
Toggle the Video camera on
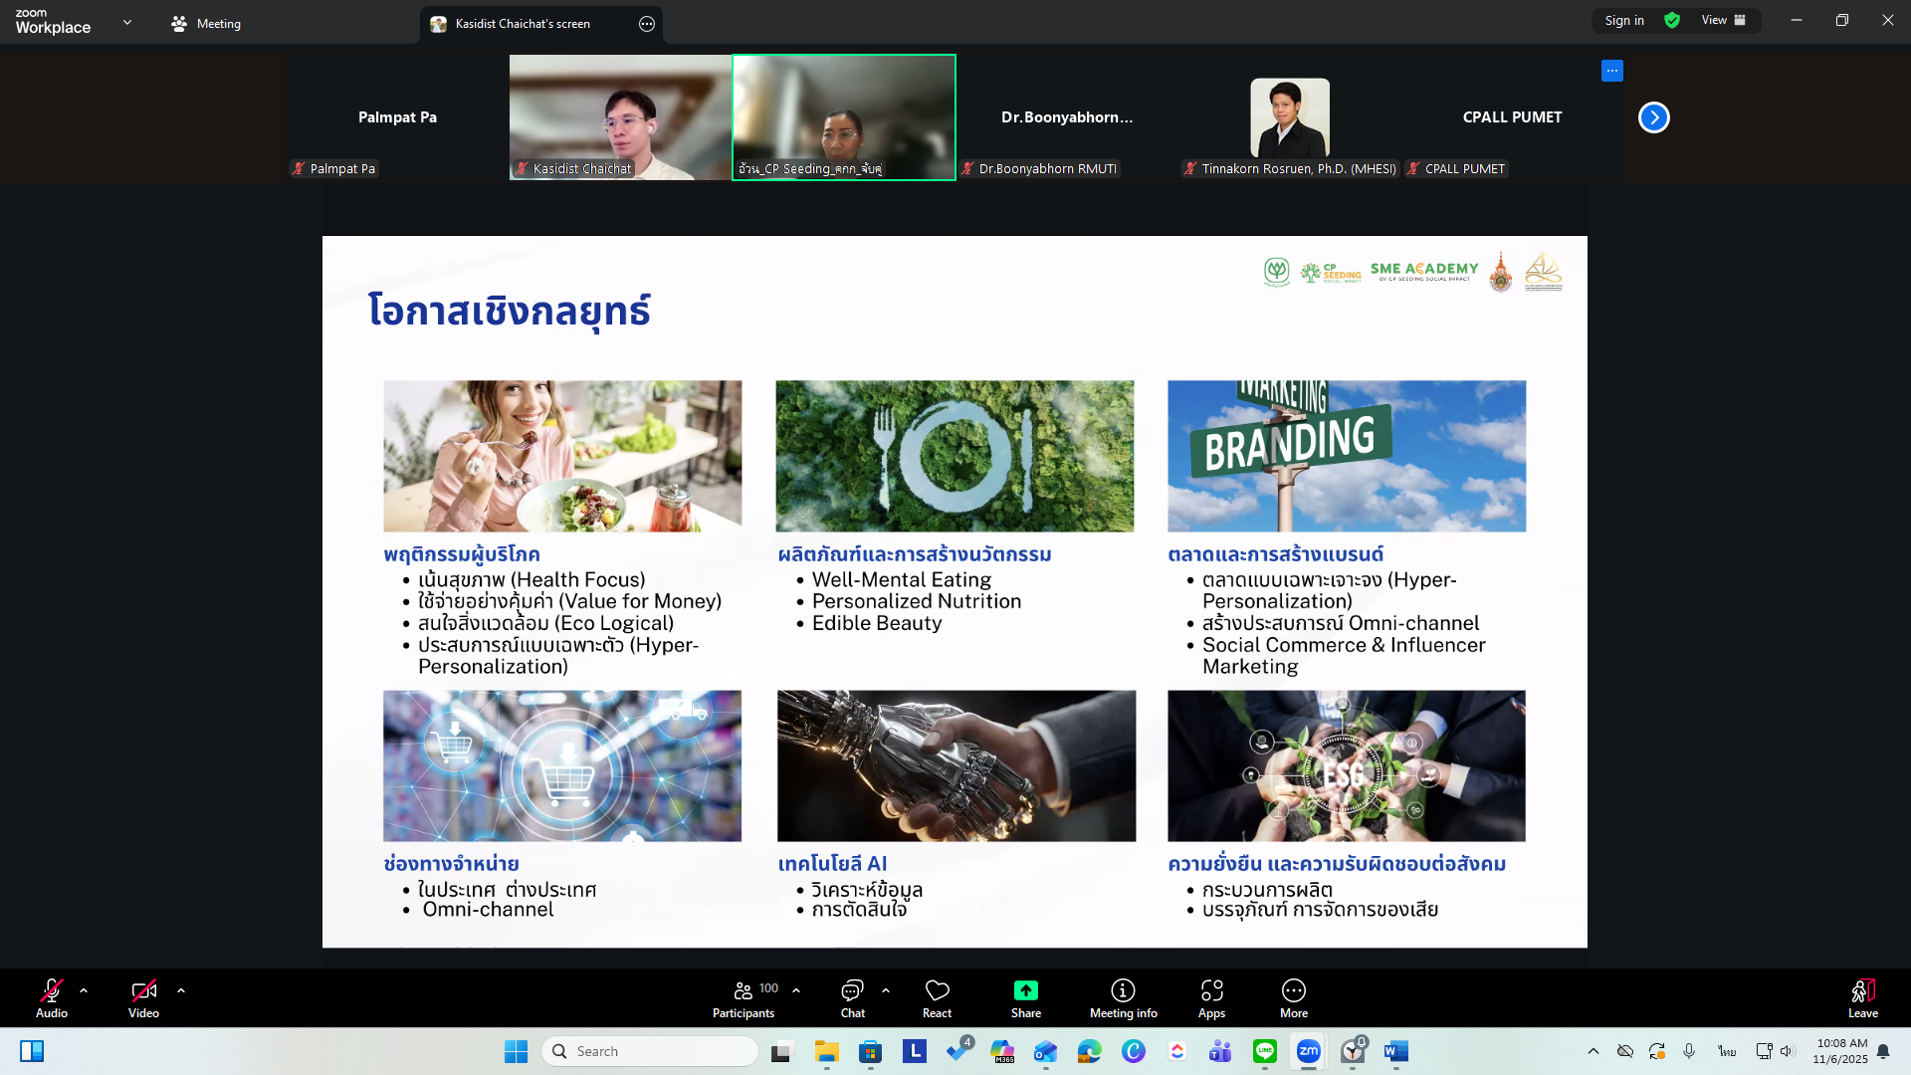pyautogui.click(x=143, y=991)
